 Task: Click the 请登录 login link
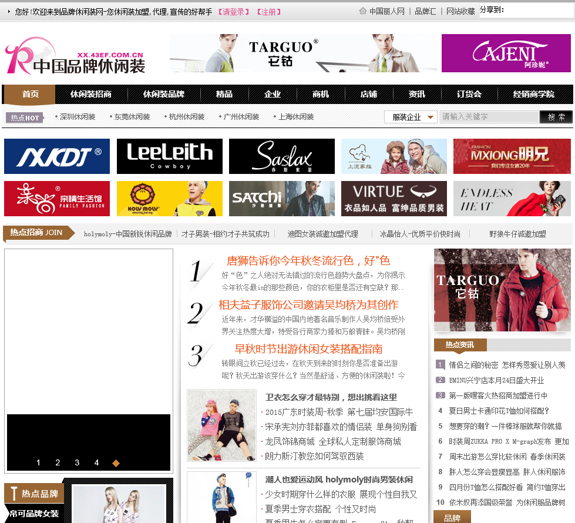(x=233, y=12)
